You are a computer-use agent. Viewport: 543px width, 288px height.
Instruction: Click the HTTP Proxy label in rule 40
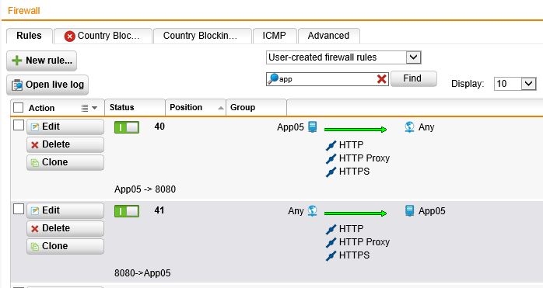pos(364,158)
